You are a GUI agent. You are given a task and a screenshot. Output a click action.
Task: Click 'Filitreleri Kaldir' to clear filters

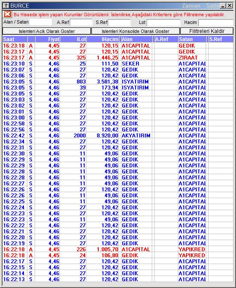click(207, 31)
